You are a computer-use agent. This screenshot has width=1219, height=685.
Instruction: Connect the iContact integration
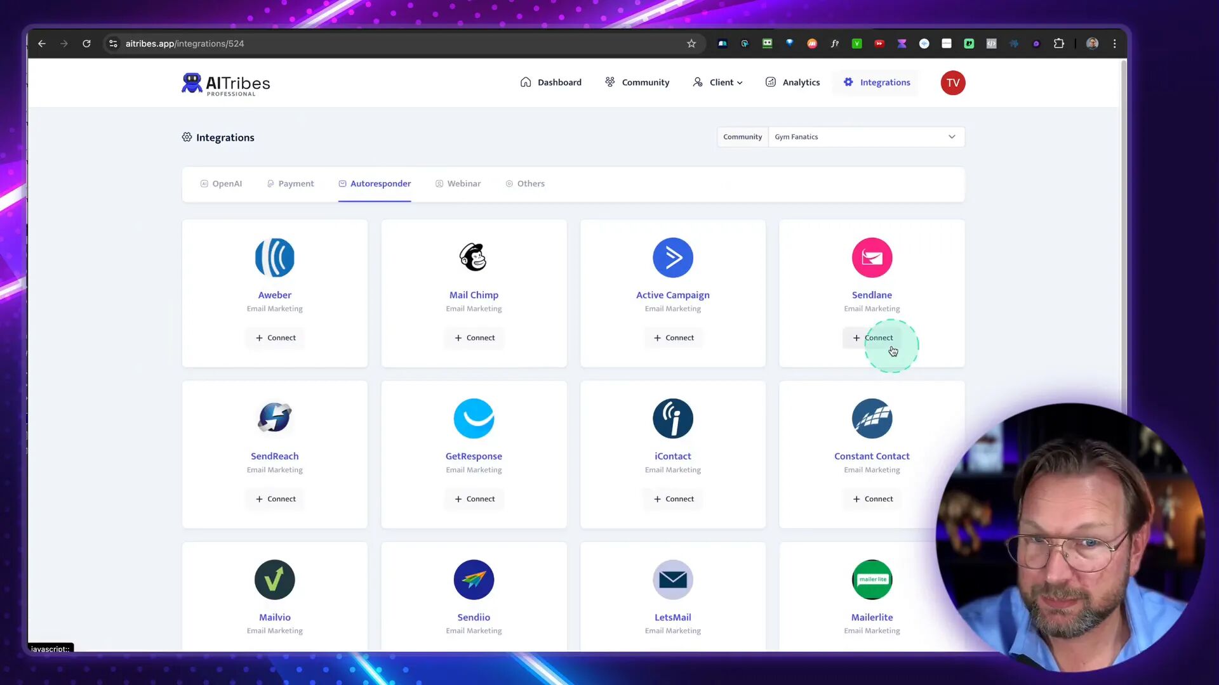pos(674,499)
